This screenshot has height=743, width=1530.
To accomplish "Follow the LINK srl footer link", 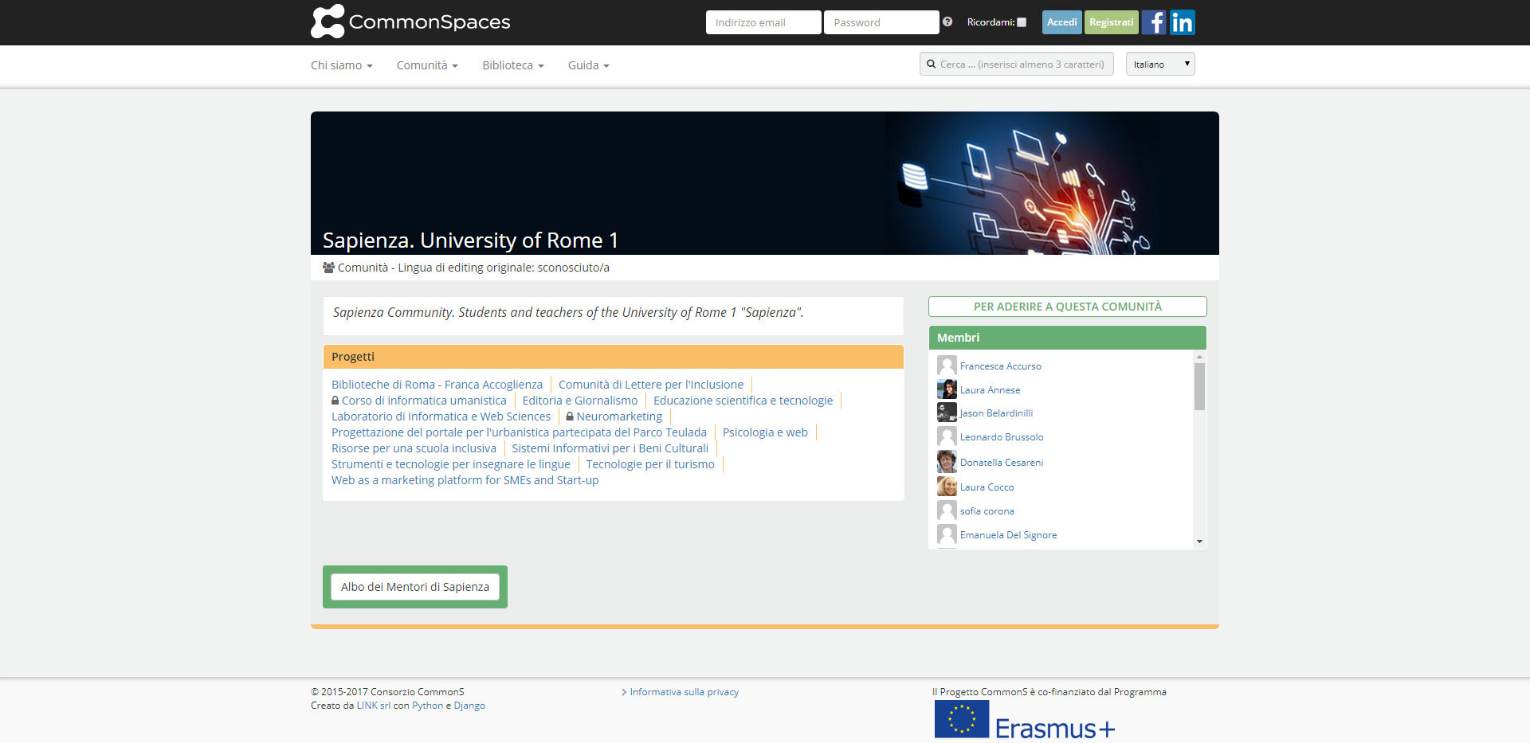I will [373, 706].
